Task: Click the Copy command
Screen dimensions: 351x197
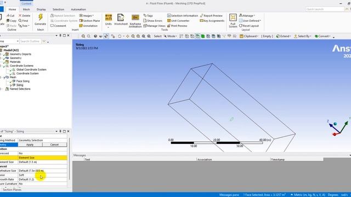Action: (11, 21)
